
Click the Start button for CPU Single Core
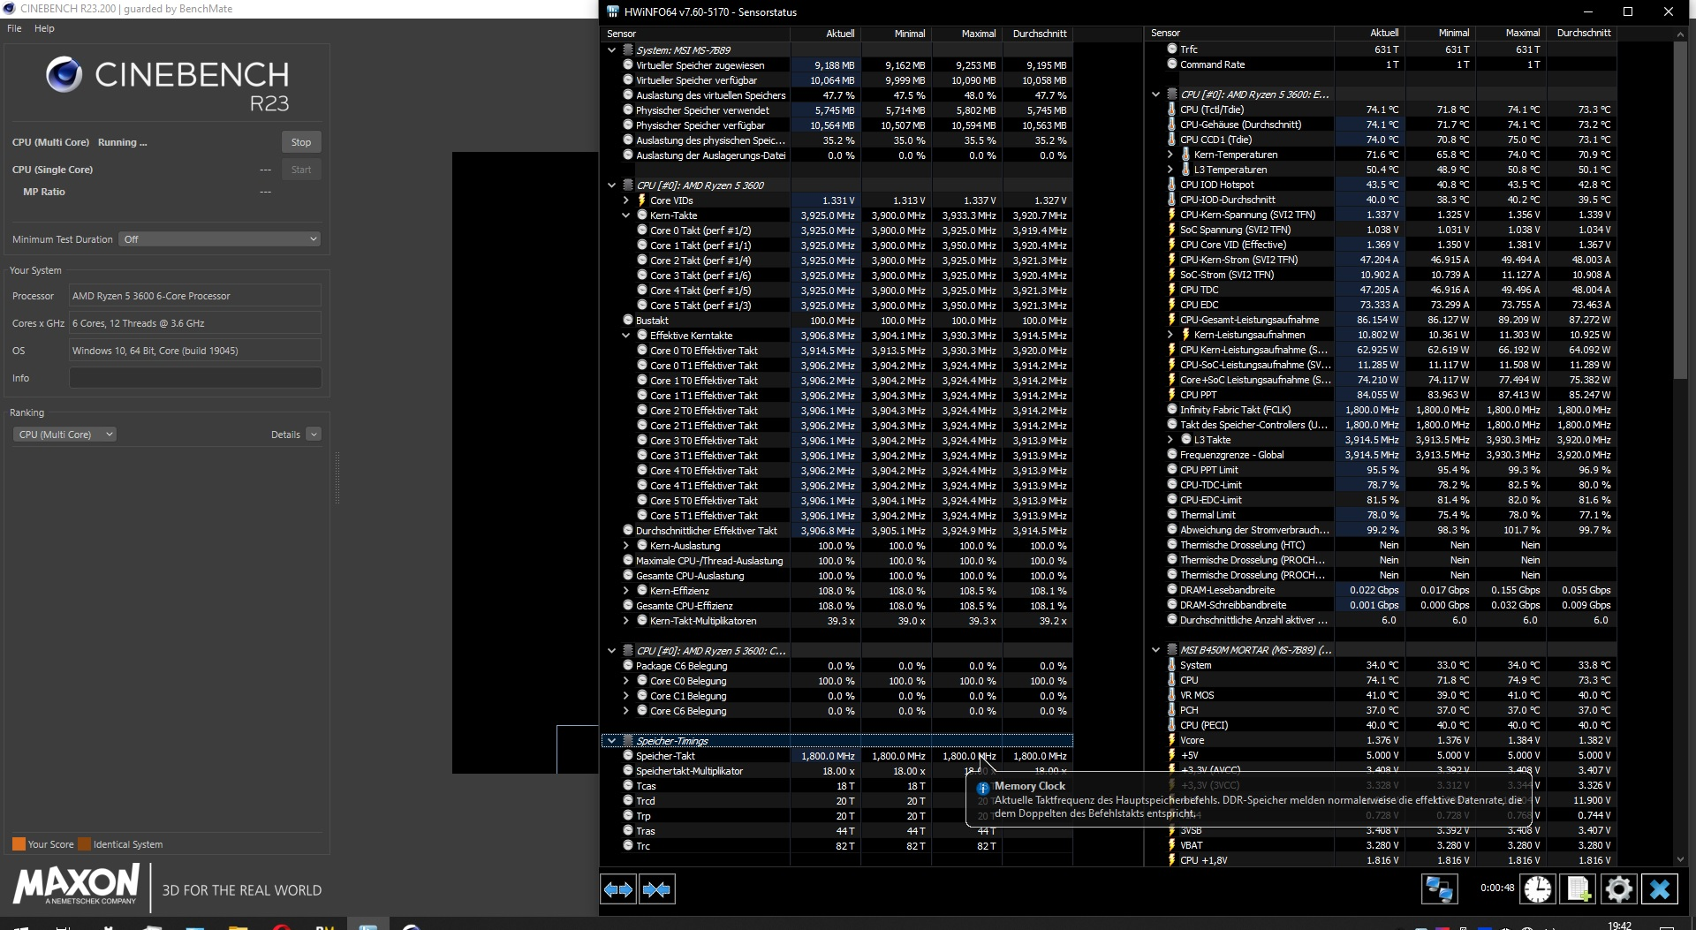pyautogui.click(x=301, y=170)
